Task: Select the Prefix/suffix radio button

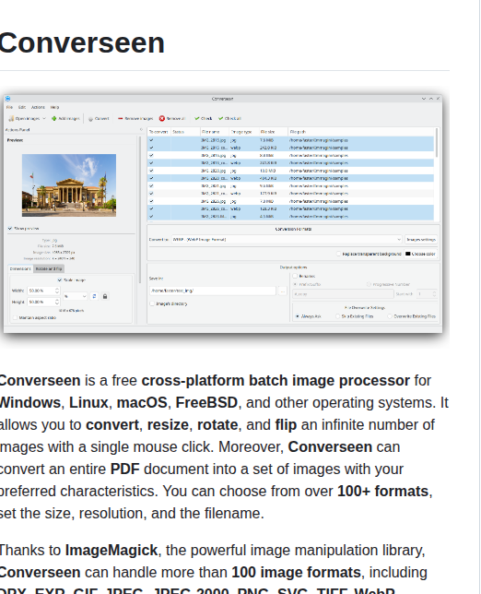Action: pos(295,284)
